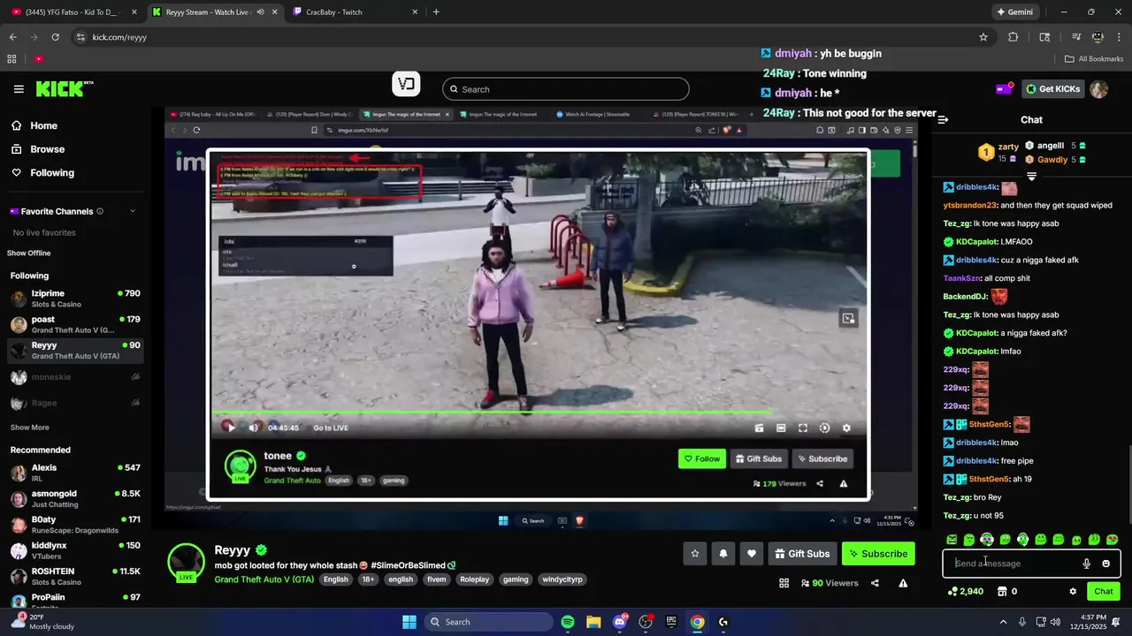Viewport: 1132px width, 636px height.
Task: Report the Reyyy stream via warning icon
Action: coord(903,583)
